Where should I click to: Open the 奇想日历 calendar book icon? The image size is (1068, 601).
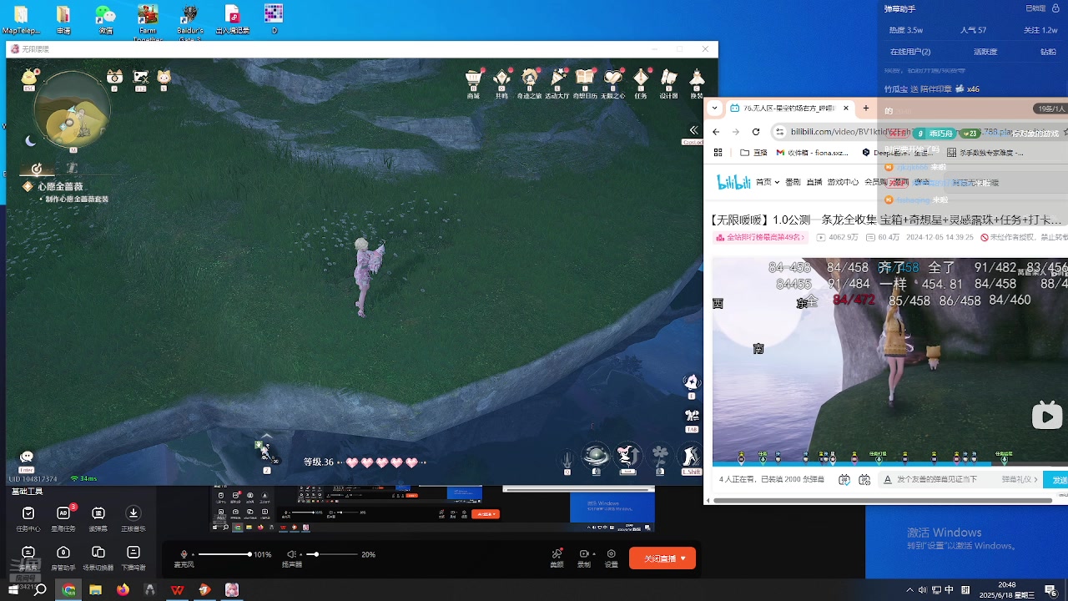[585, 78]
